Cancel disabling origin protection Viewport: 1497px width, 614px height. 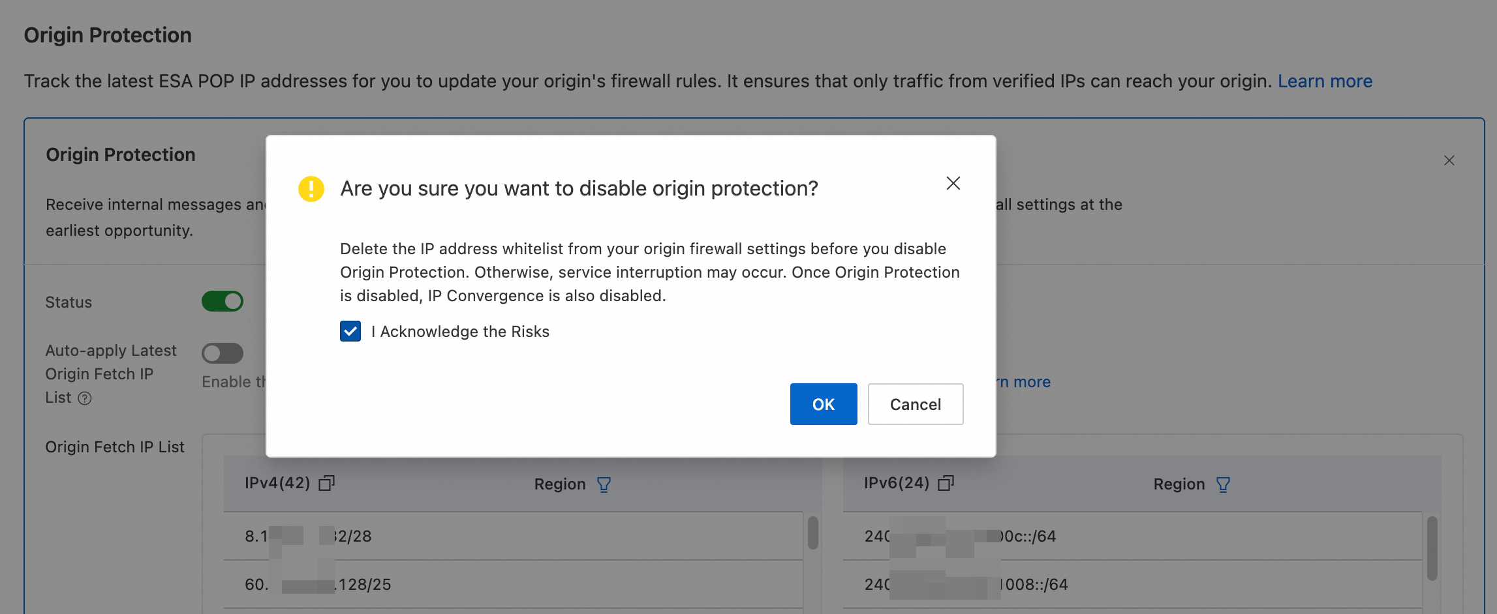pyautogui.click(x=916, y=404)
